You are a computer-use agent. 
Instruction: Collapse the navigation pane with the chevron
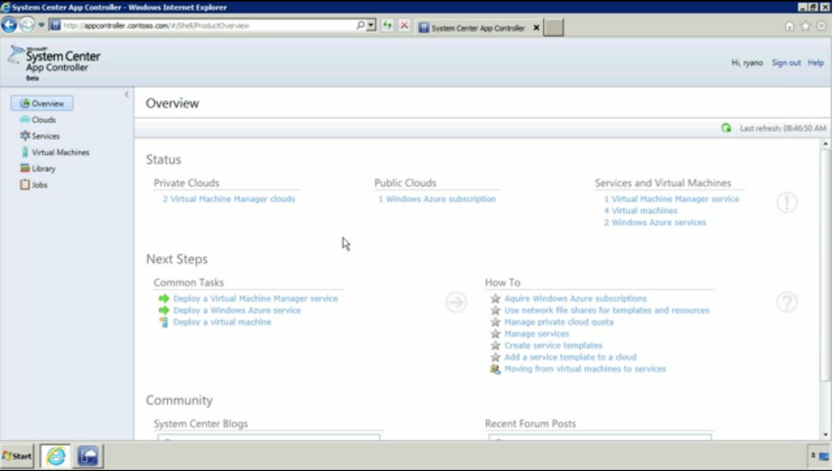127,94
